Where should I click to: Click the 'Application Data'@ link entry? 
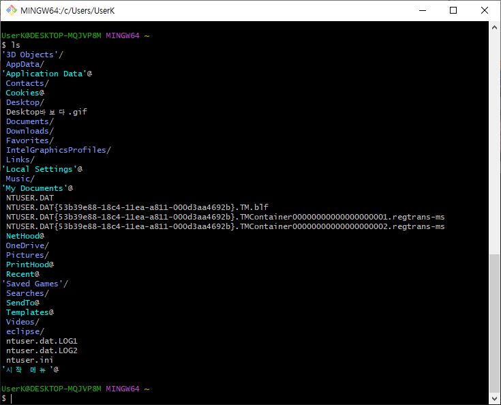47,74
